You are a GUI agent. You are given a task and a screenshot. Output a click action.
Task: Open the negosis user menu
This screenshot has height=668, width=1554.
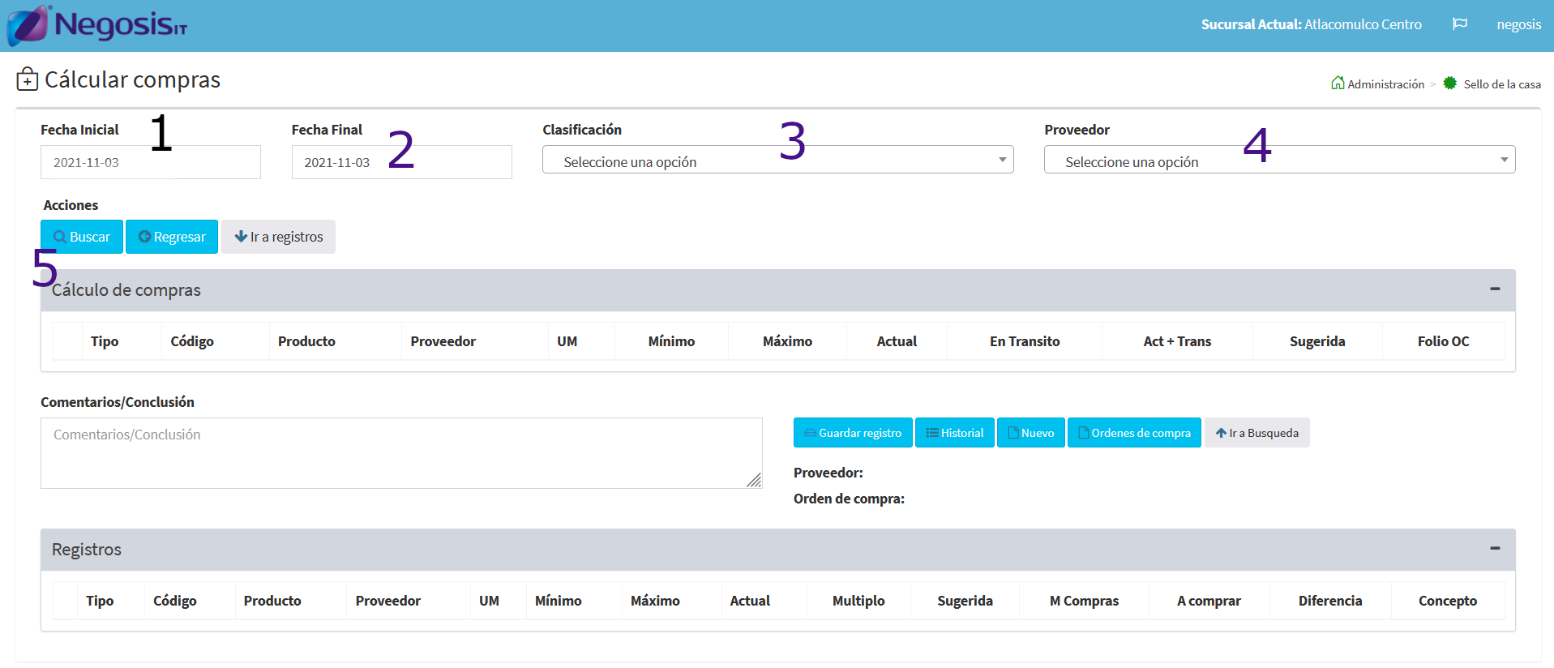(x=1518, y=24)
